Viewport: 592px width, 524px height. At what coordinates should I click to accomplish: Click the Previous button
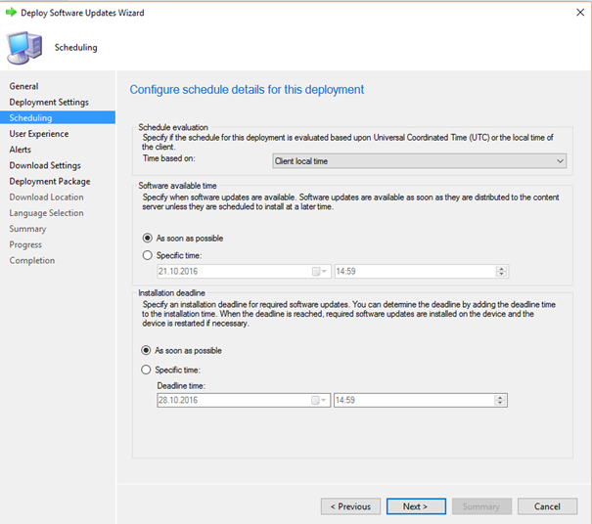click(x=350, y=506)
